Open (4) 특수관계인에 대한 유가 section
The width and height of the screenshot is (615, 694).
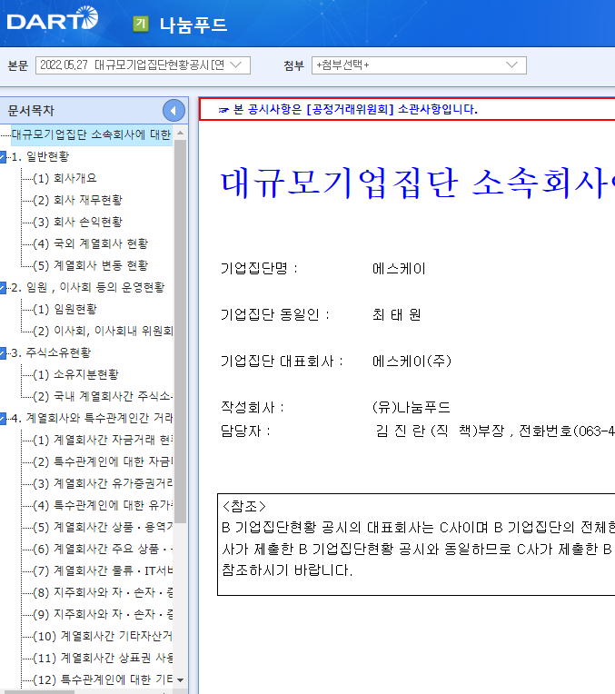(103, 505)
